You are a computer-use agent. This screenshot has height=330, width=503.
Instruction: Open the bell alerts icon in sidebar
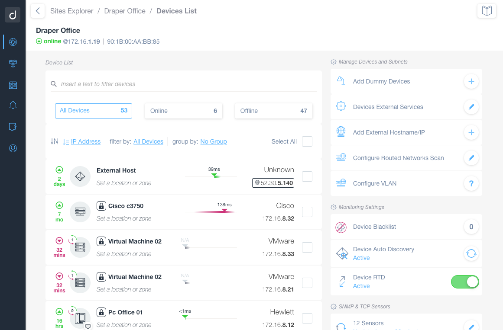(x=13, y=105)
